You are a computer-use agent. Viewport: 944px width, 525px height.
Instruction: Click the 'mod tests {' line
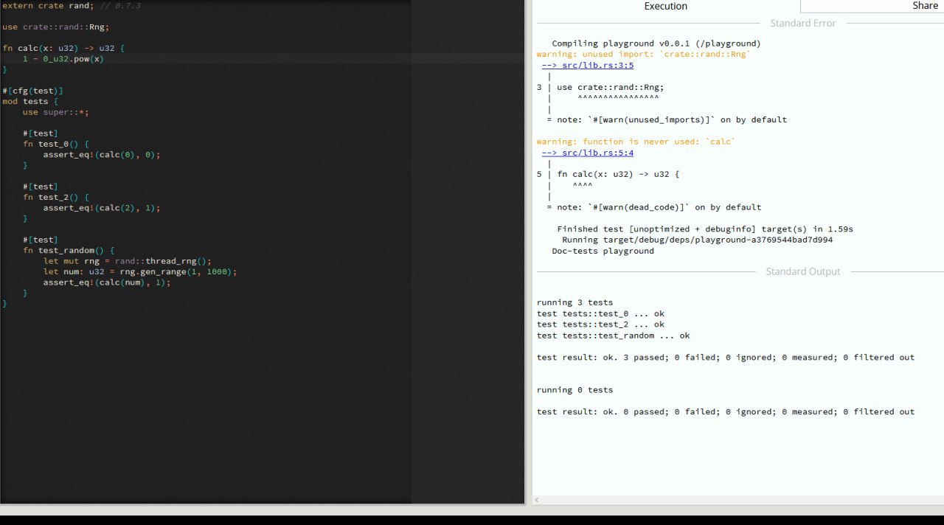[x=30, y=102]
